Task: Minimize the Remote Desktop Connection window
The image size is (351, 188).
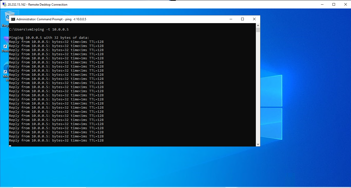Action: pos(322,4)
